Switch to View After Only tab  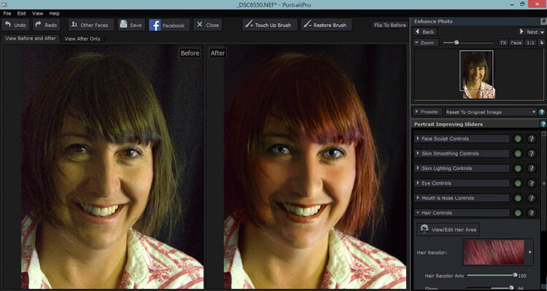82,39
